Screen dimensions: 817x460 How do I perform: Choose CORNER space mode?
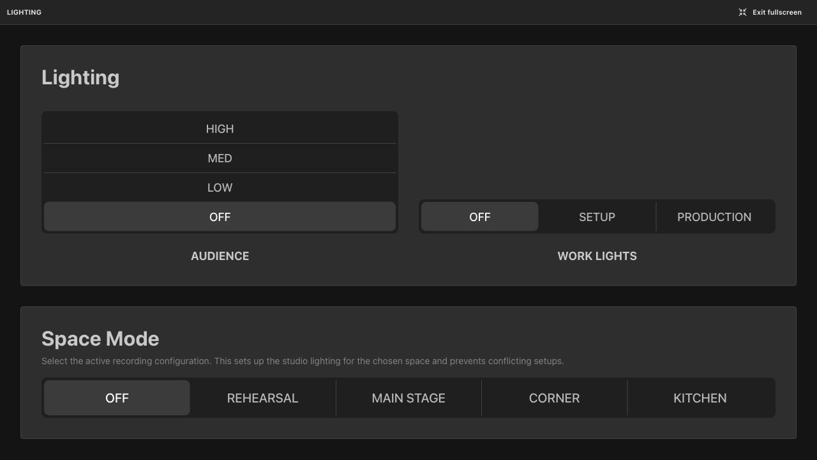(x=554, y=398)
